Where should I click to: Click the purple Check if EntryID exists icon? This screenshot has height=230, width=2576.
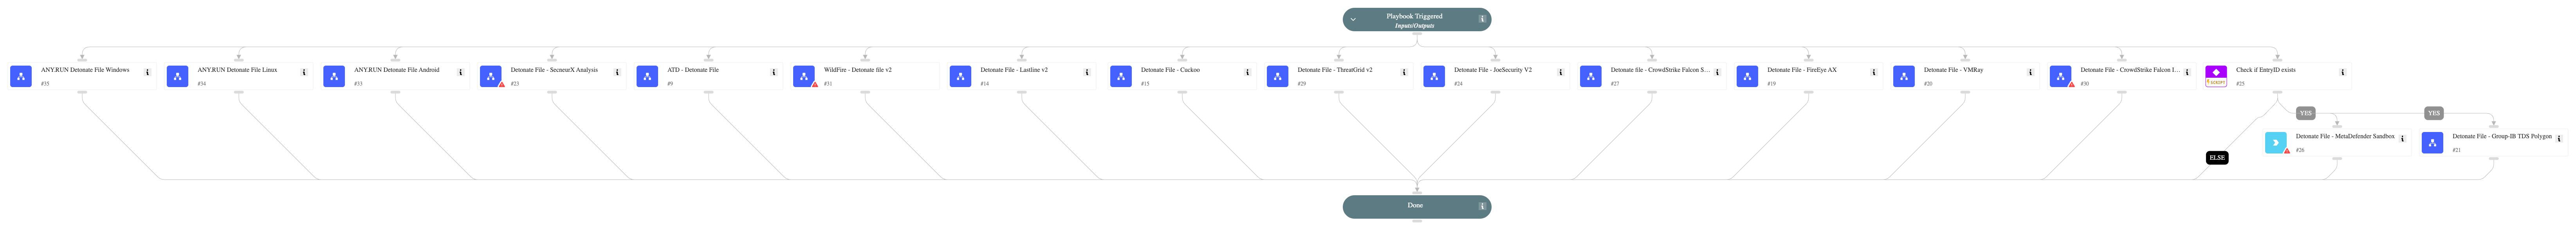[2216, 77]
